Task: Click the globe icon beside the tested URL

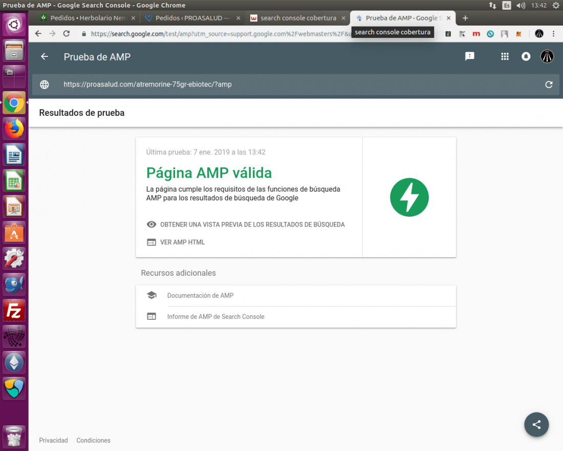Action: coord(45,85)
